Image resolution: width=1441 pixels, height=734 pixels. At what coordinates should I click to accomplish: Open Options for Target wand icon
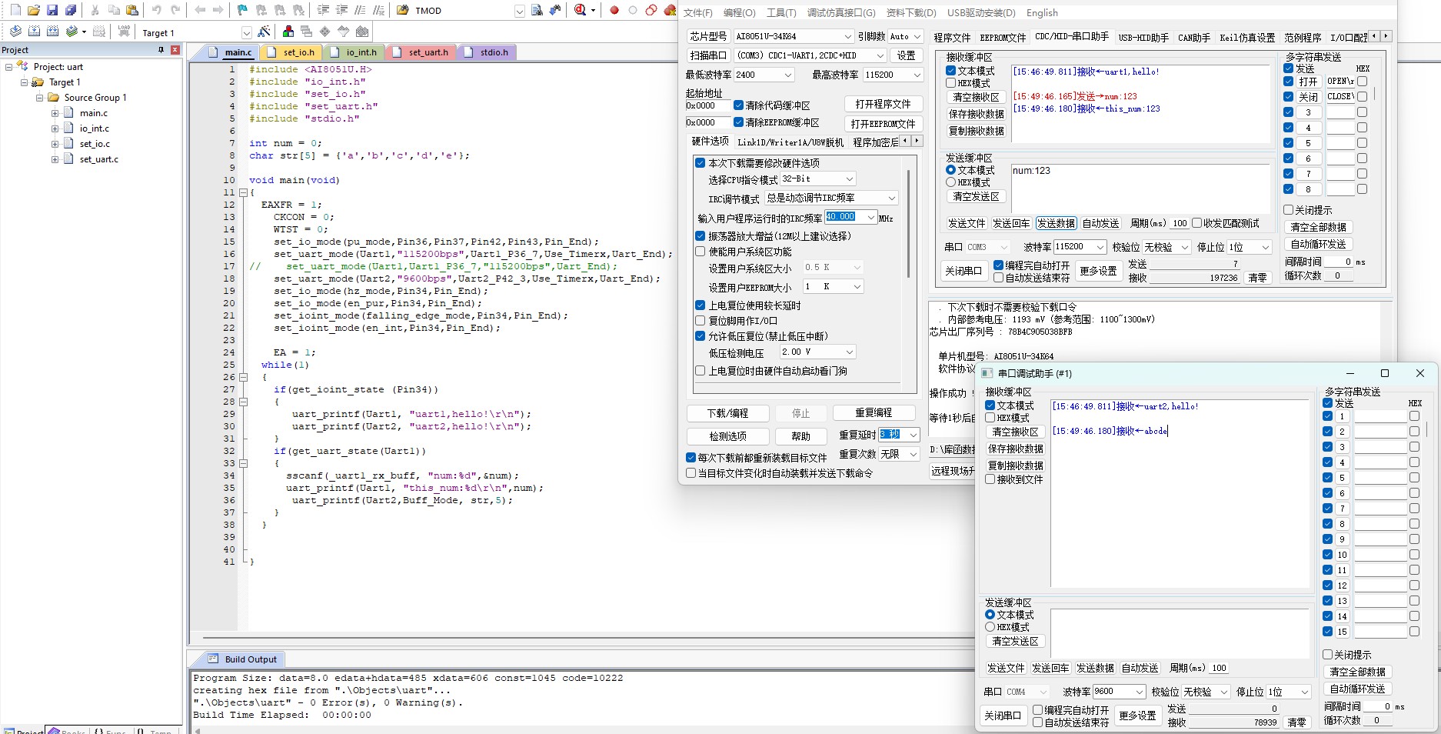point(264,32)
